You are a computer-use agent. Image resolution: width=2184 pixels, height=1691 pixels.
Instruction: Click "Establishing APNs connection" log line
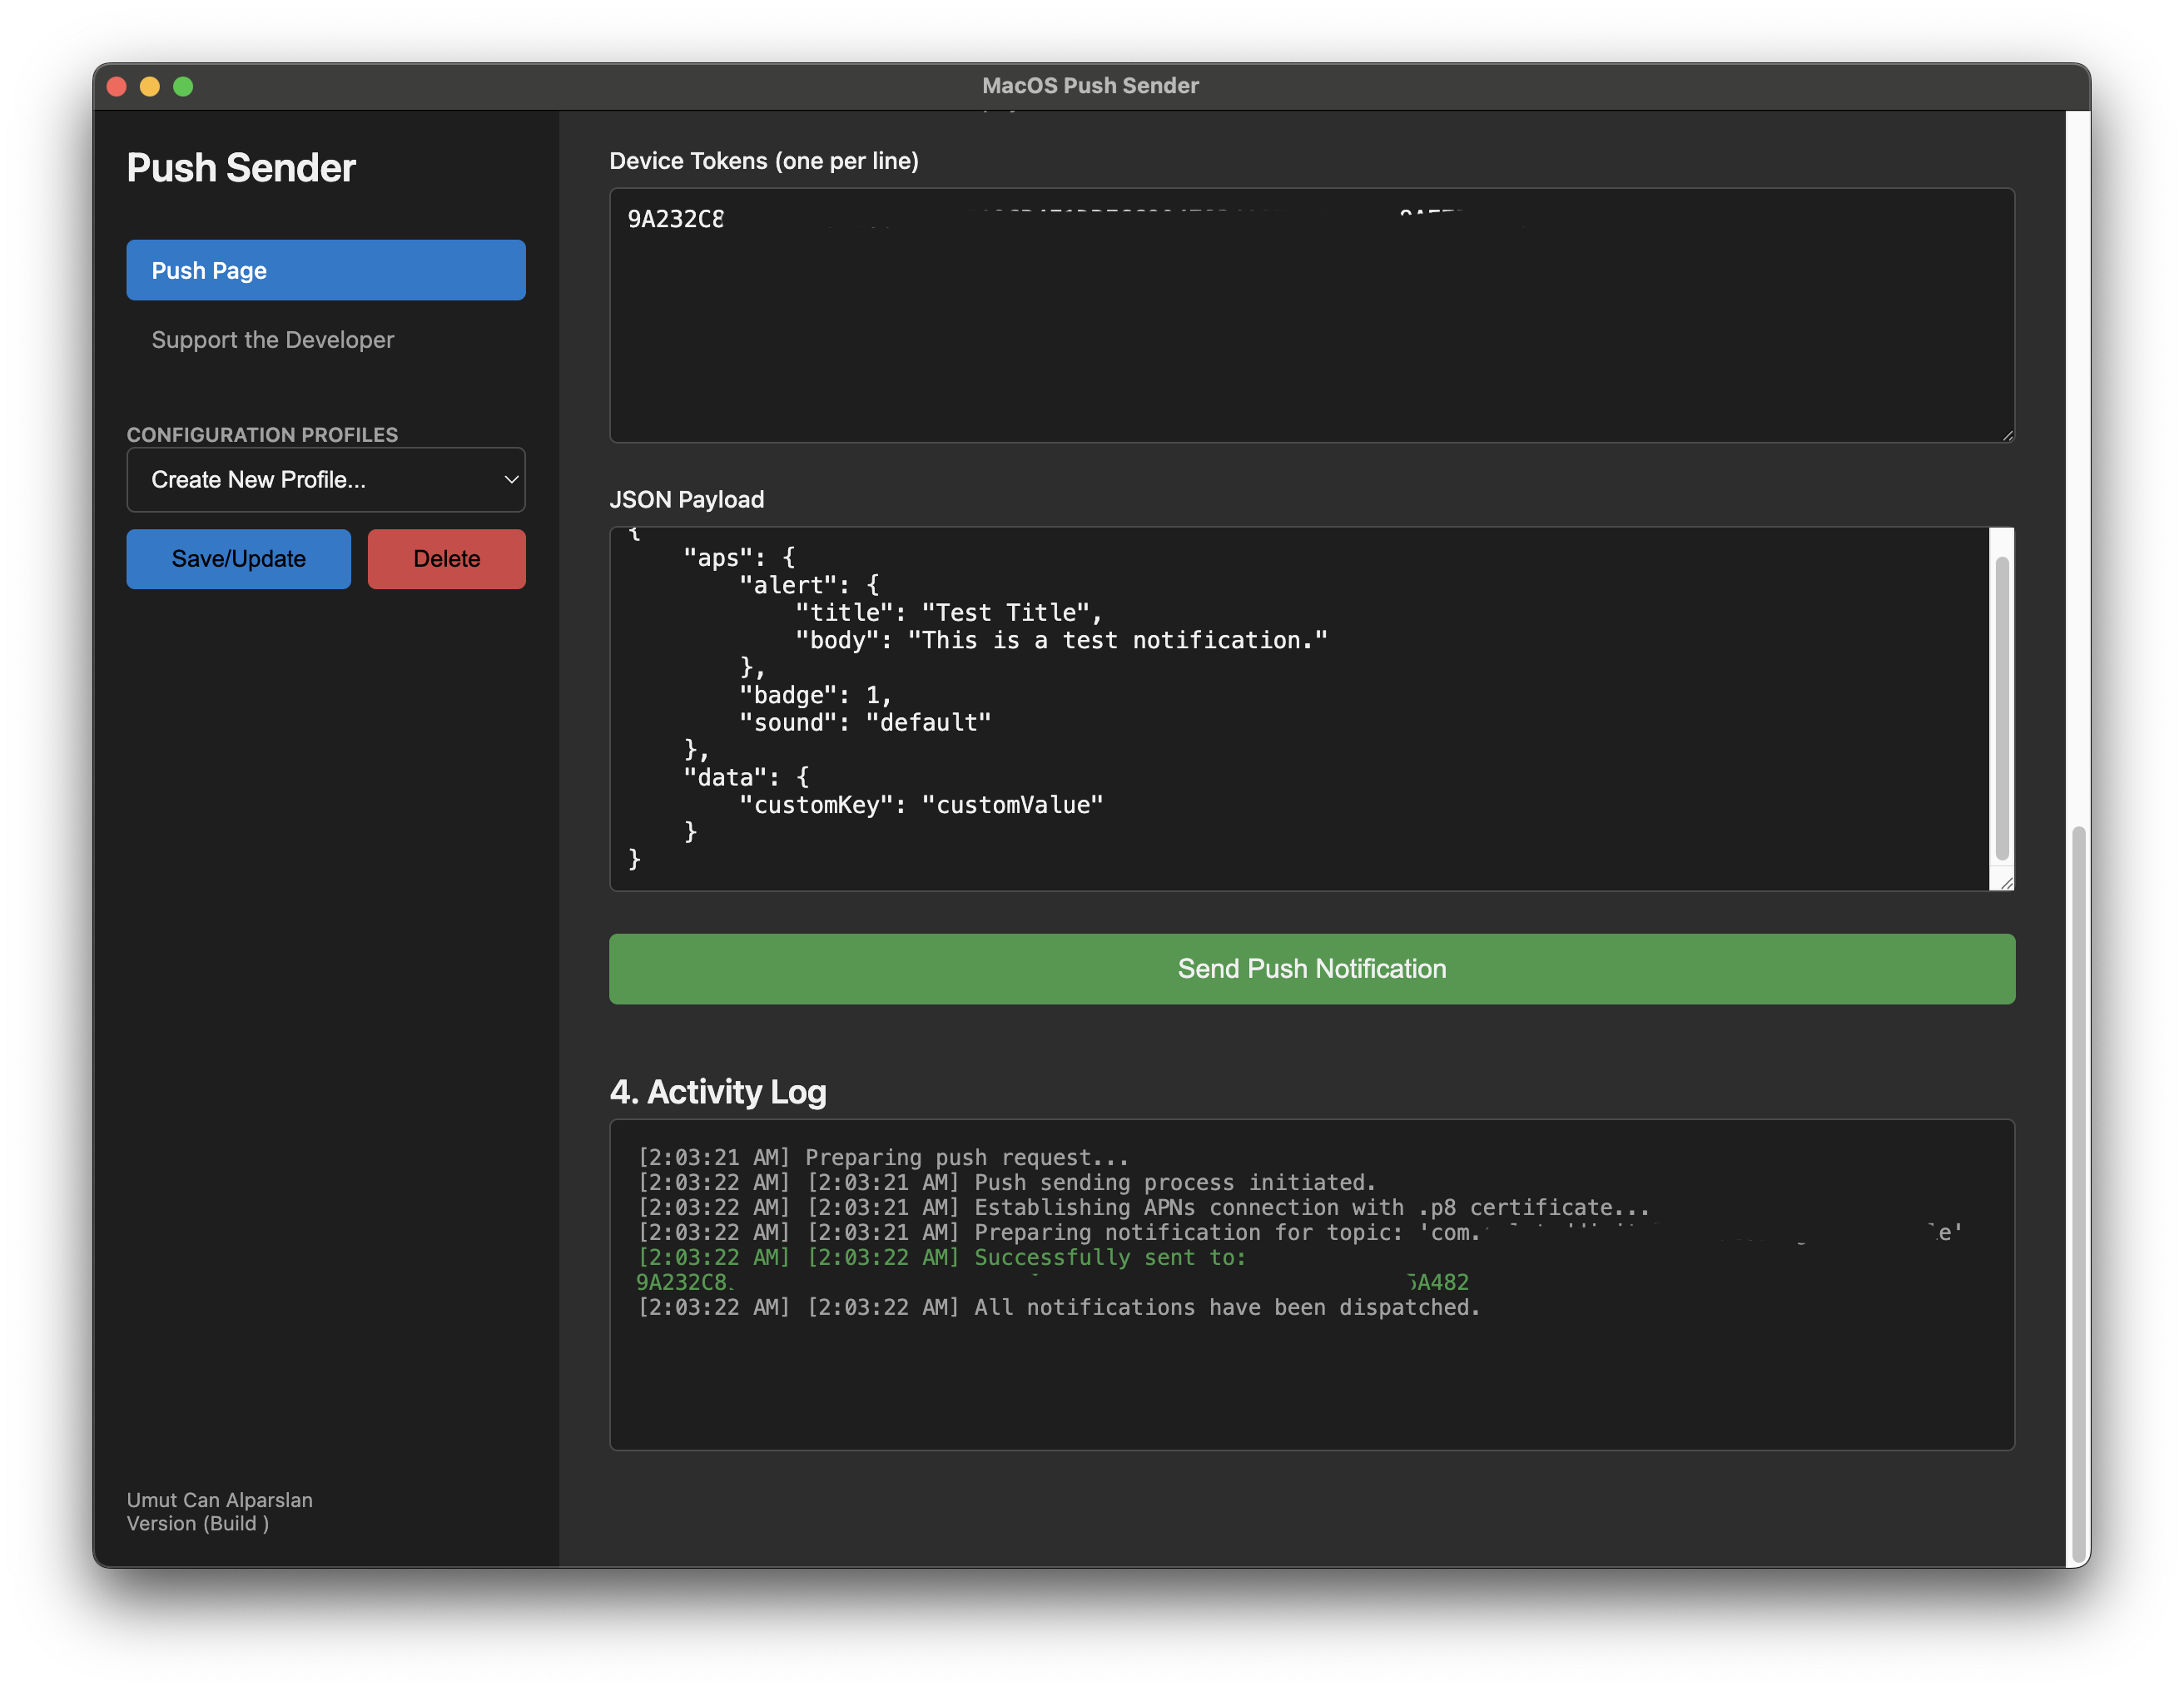click(x=1144, y=1207)
